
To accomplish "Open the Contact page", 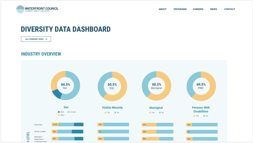I will (x=230, y=9).
